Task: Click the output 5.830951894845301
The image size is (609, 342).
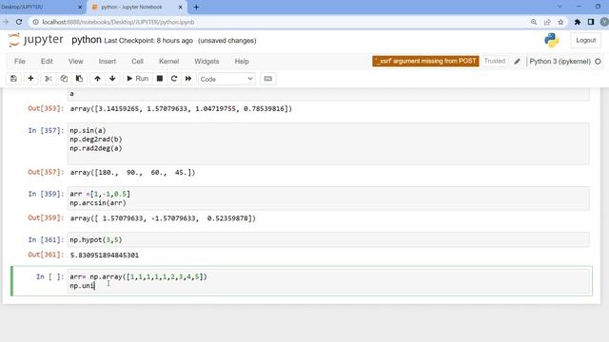Action: (105, 256)
